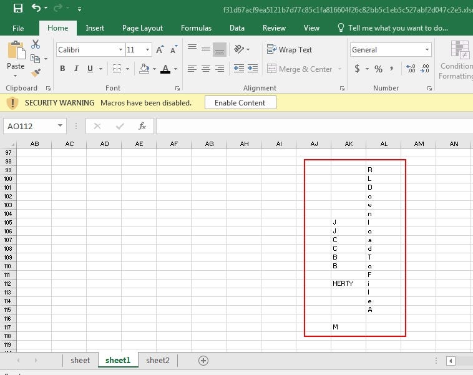
Task: Toggle Bold formatting
Action: point(62,69)
